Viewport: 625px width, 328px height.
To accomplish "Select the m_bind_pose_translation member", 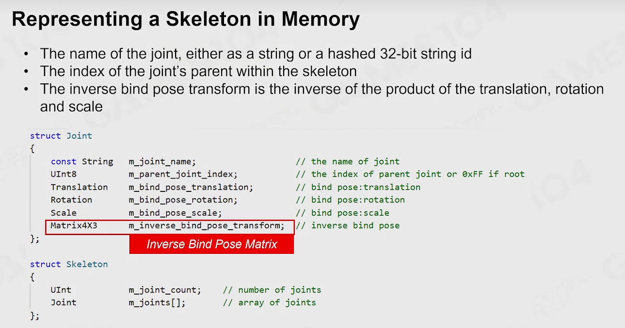I will tap(191, 187).
